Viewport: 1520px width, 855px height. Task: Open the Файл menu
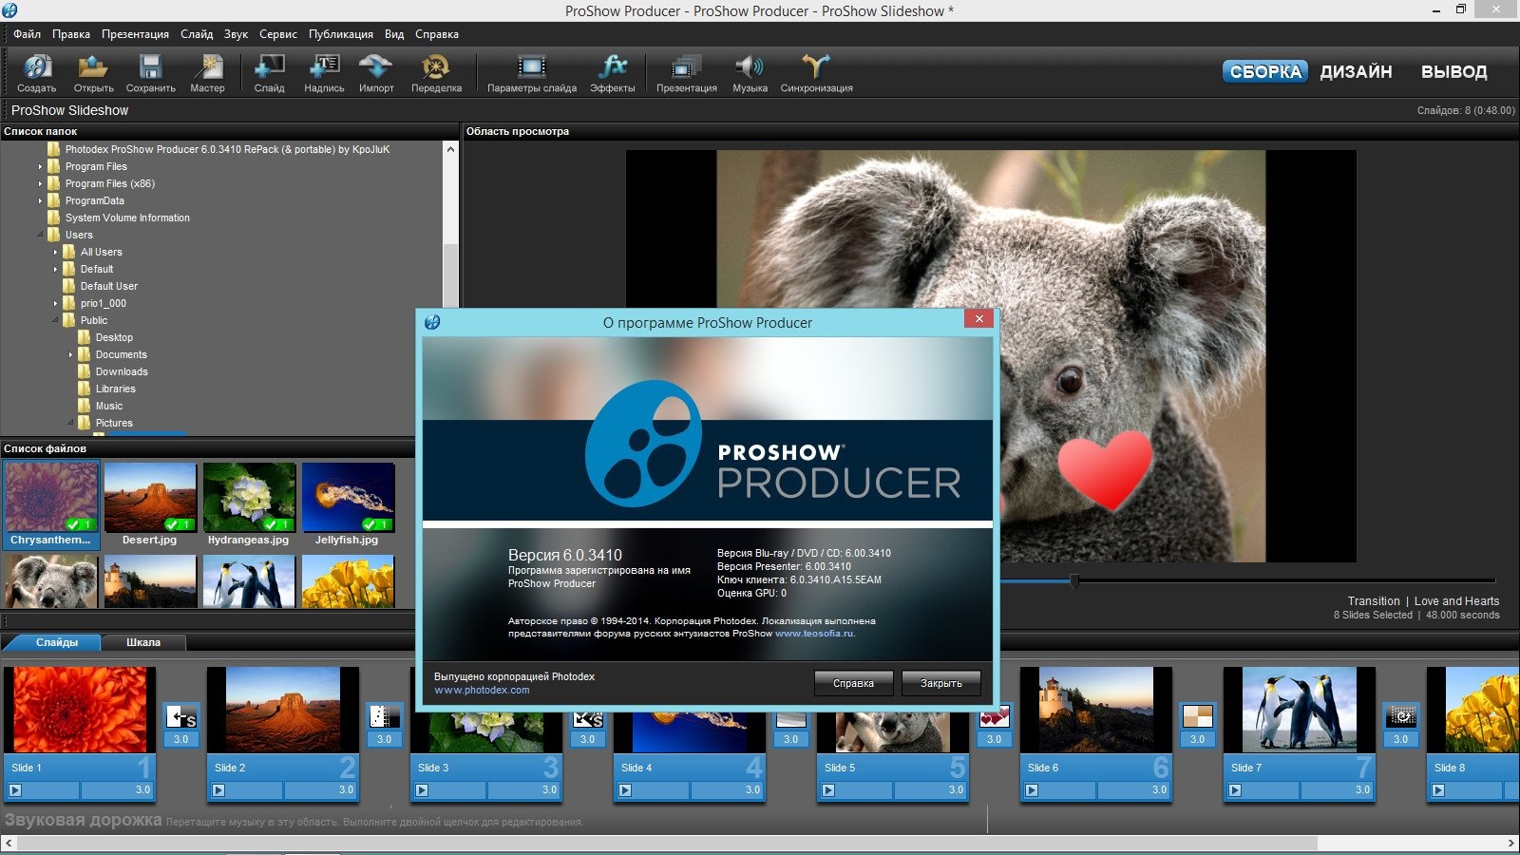[x=27, y=34]
